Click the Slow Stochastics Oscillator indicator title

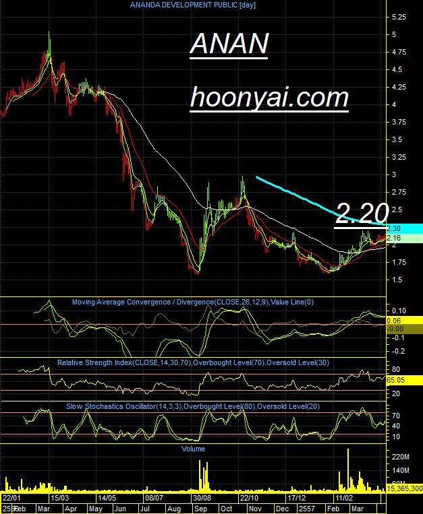click(x=193, y=406)
